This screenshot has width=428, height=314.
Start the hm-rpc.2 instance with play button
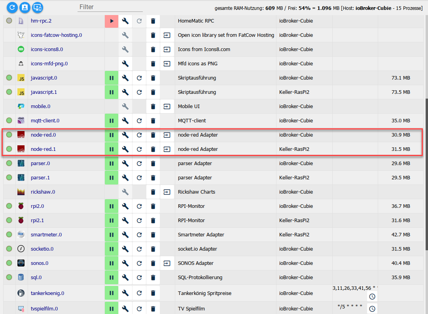coord(112,21)
